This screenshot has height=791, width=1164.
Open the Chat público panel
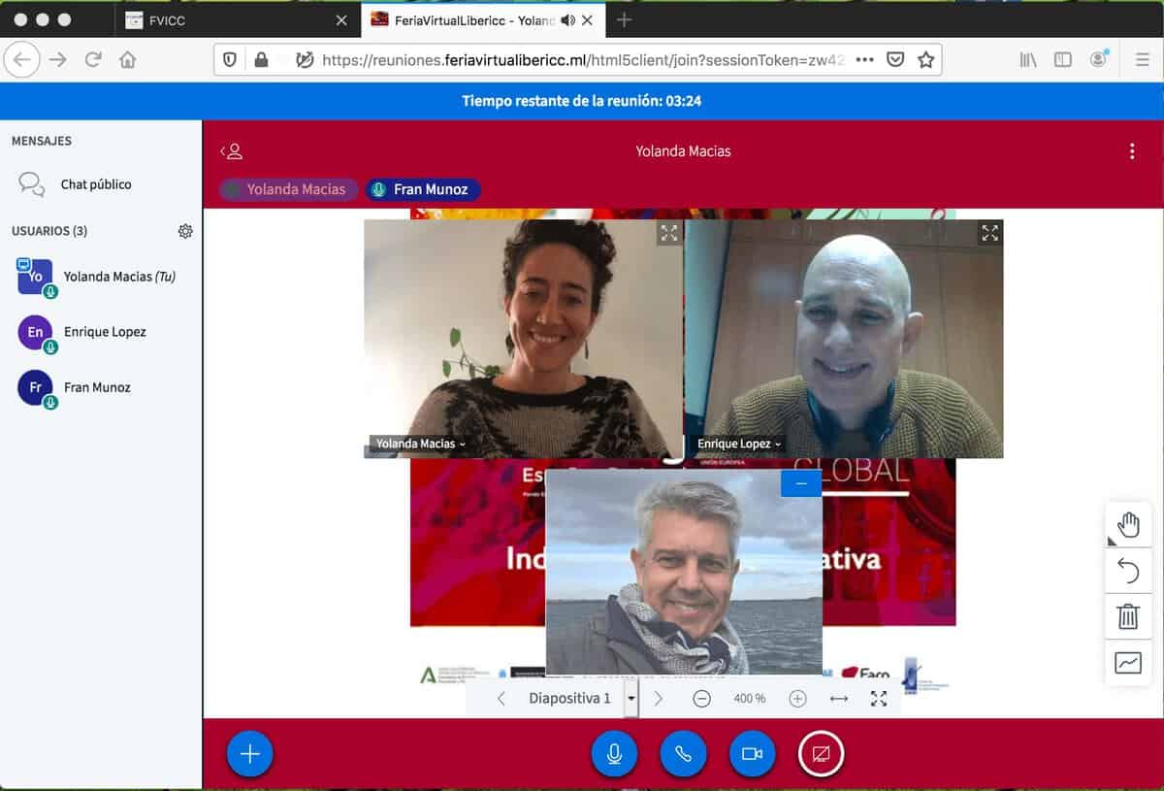tap(97, 183)
